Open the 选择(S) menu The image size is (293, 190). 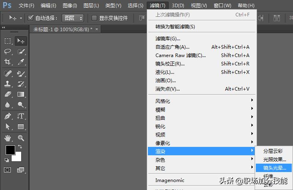point(136,6)
